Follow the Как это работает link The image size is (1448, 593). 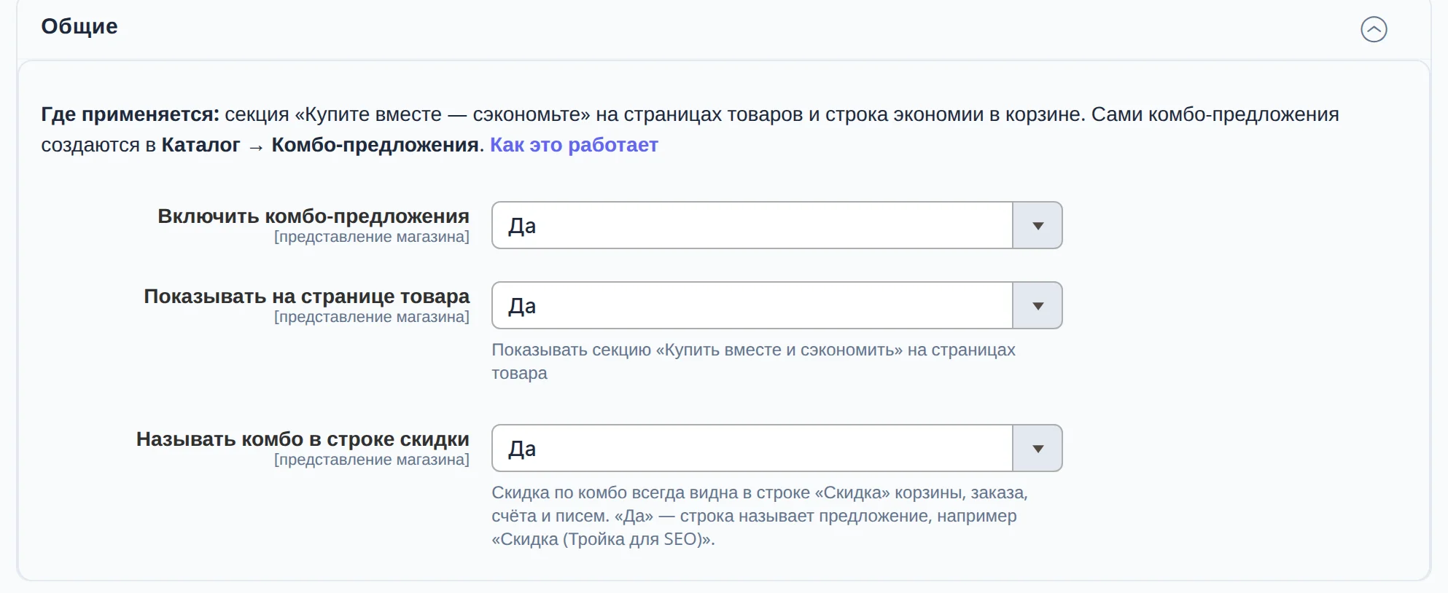pyautogui.click(x=574, y=145)
